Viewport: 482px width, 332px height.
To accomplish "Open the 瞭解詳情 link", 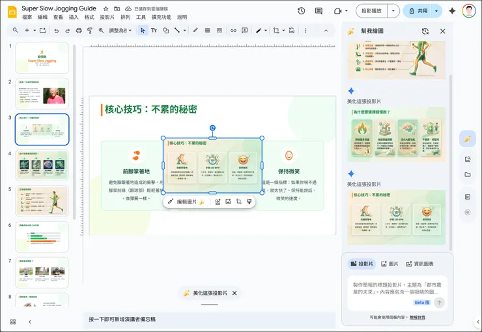I will coord(418,317).
